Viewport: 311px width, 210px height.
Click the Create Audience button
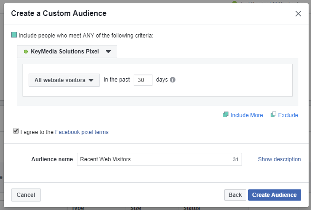coord(274,195)
